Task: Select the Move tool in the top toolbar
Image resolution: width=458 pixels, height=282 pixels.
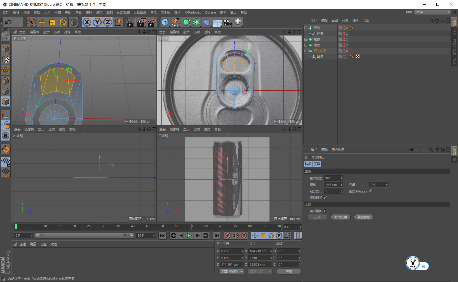Action: coord(42,22)
